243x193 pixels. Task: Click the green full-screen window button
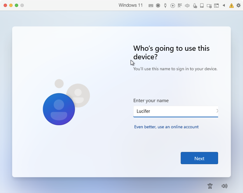17,5
